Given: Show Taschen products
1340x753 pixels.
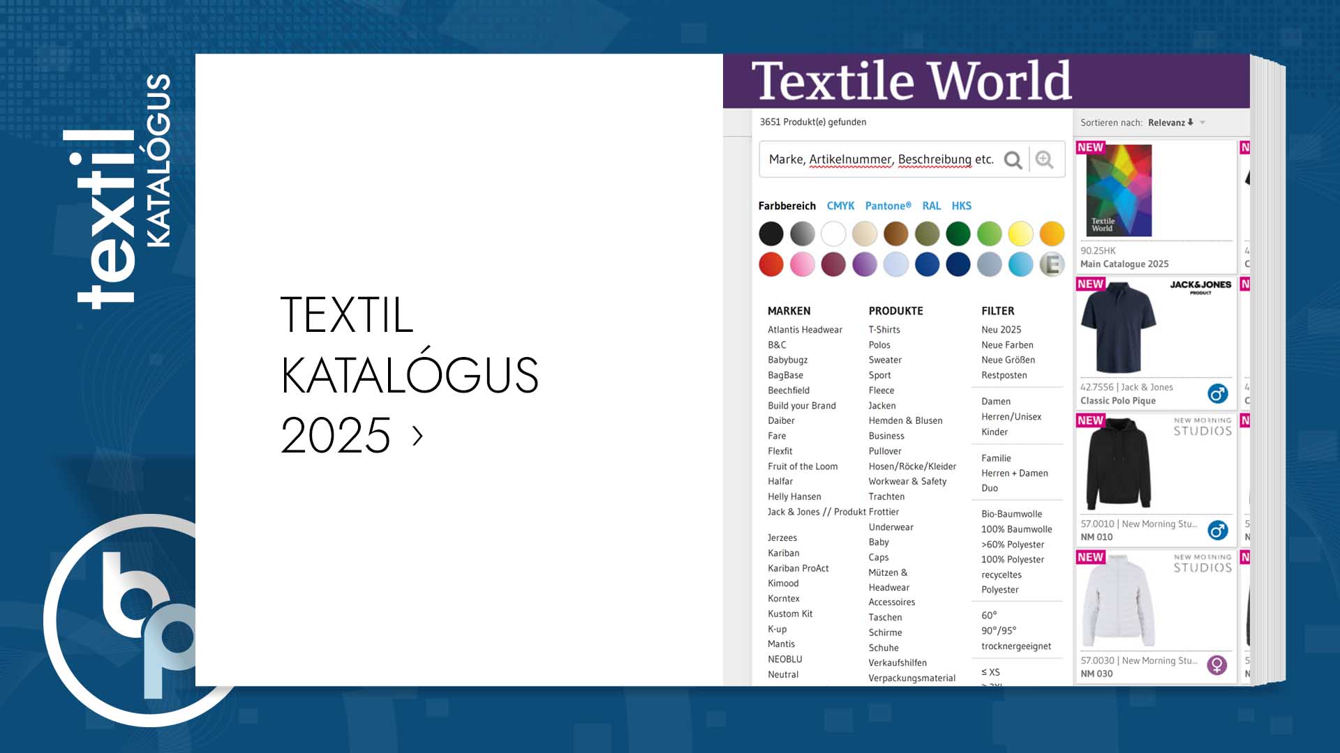Looking at the screenshot, I should click(885, 617).
